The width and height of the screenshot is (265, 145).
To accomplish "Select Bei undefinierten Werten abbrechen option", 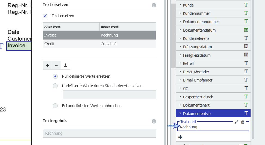I will pos(56,106).
